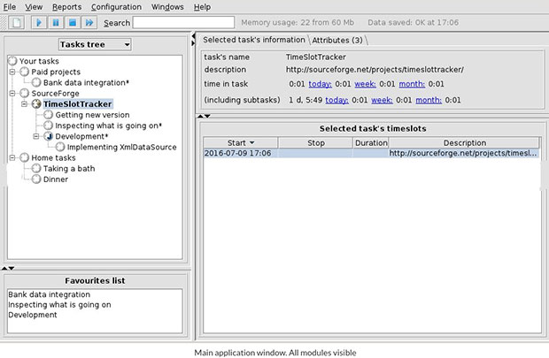
Task: Click today link in including subtasks row
Action: 336,101
